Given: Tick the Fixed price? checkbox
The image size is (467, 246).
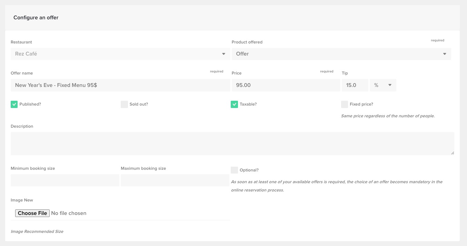Looking at the screenshot, I should (x=344, y=104).
